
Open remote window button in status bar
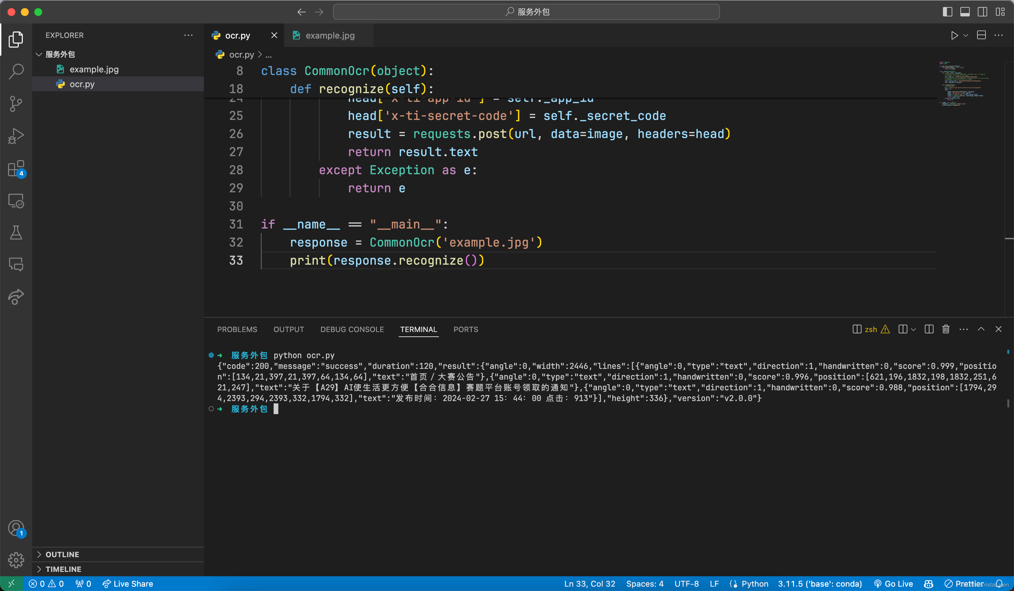pos(12,584)
